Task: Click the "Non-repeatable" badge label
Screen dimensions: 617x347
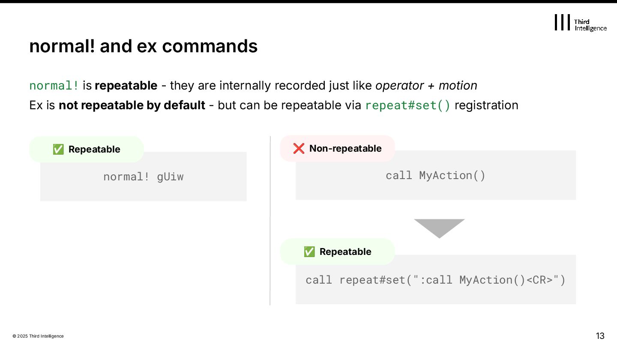Action: 345,148
